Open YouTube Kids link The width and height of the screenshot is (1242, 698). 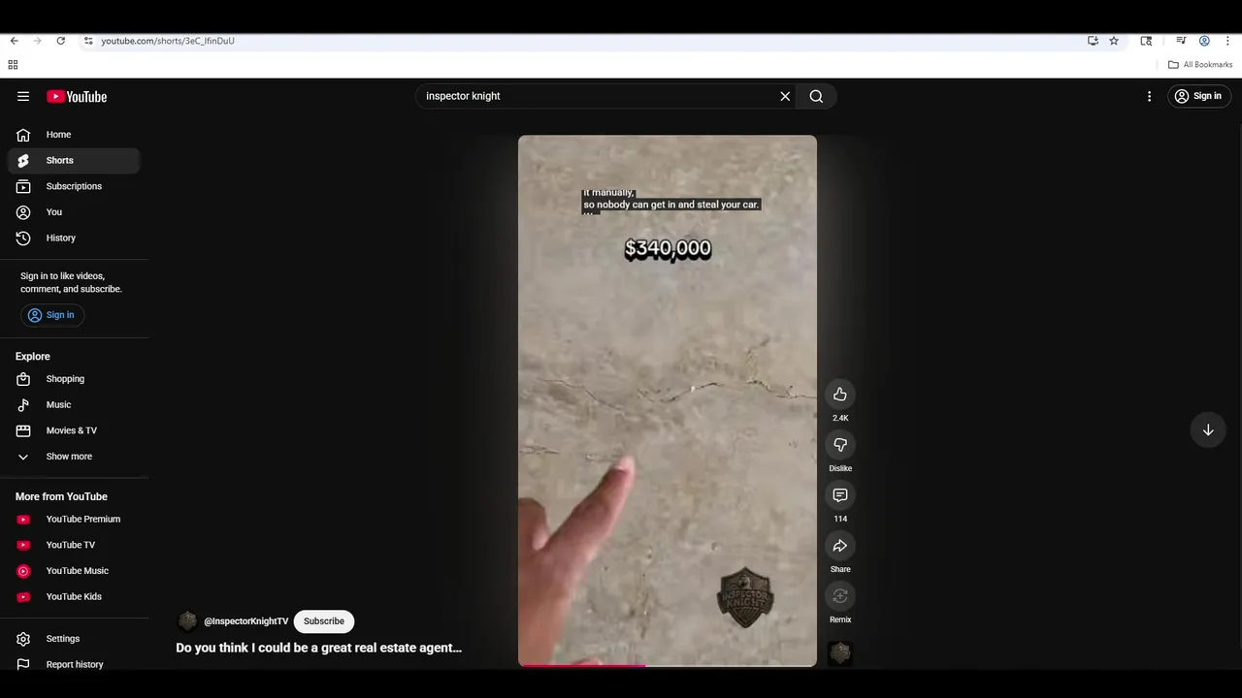click(x=74, y=596)
